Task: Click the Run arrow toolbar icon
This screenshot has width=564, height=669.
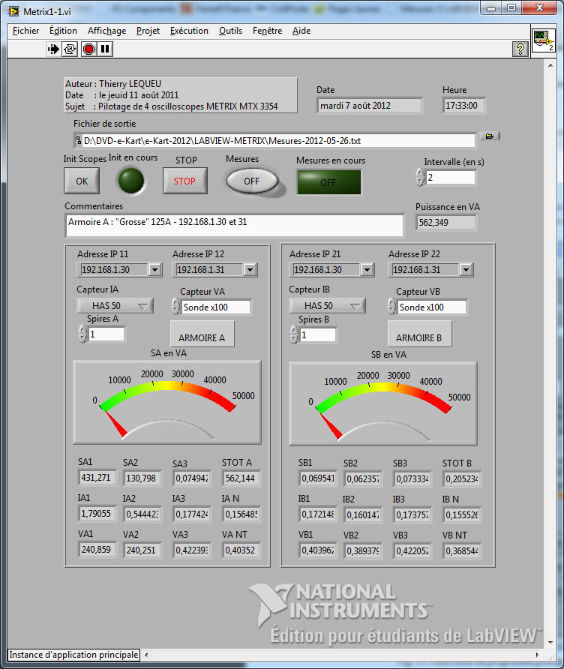Action: click(53, 49)
